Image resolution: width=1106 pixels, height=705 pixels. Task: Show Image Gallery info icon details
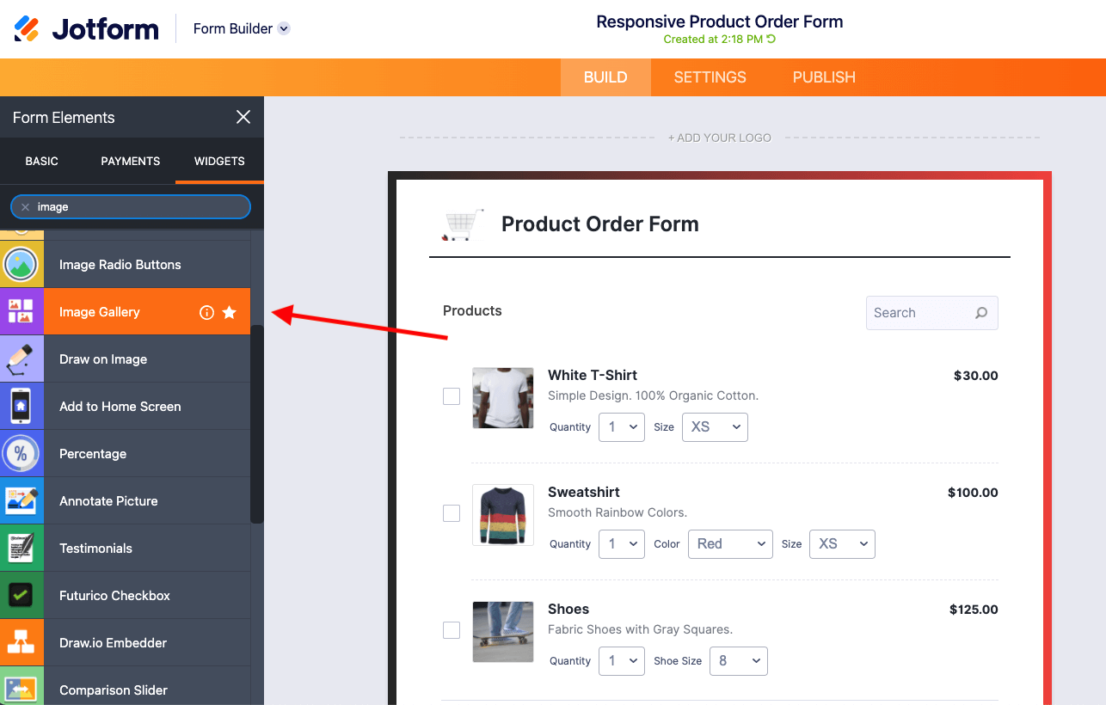(206, 313)
